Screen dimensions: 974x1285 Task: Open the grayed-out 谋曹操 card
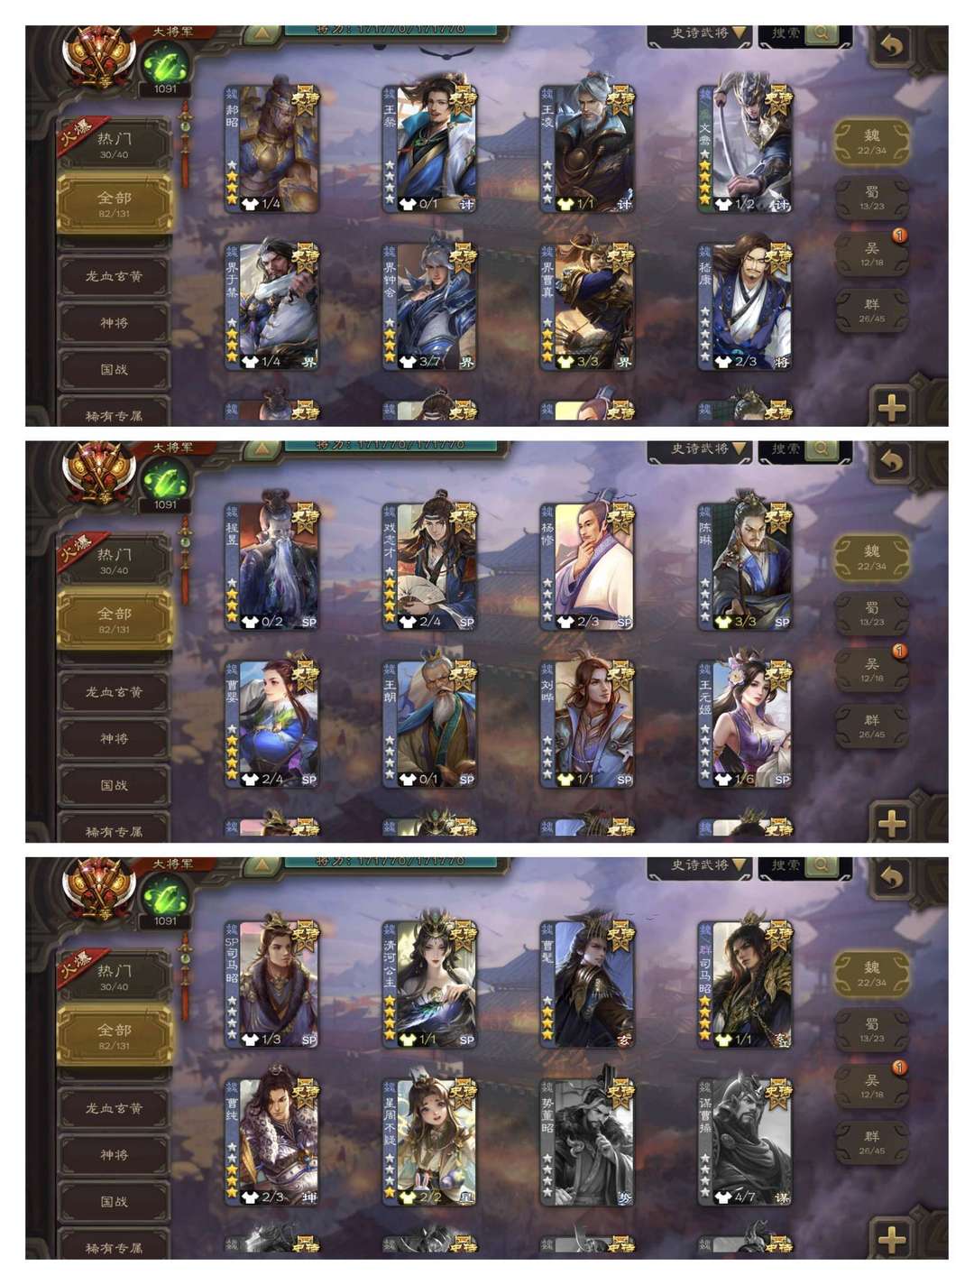coord(745,1141)
